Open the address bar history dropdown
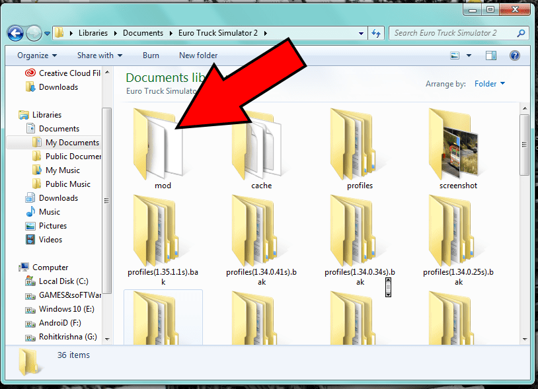 click(361, 33)
